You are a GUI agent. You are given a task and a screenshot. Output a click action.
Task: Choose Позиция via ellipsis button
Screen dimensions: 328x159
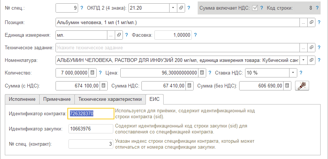304,23
